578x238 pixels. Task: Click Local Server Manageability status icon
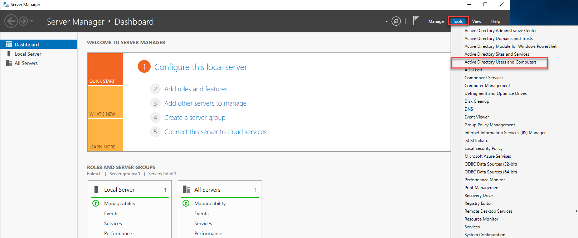point(96,203)
